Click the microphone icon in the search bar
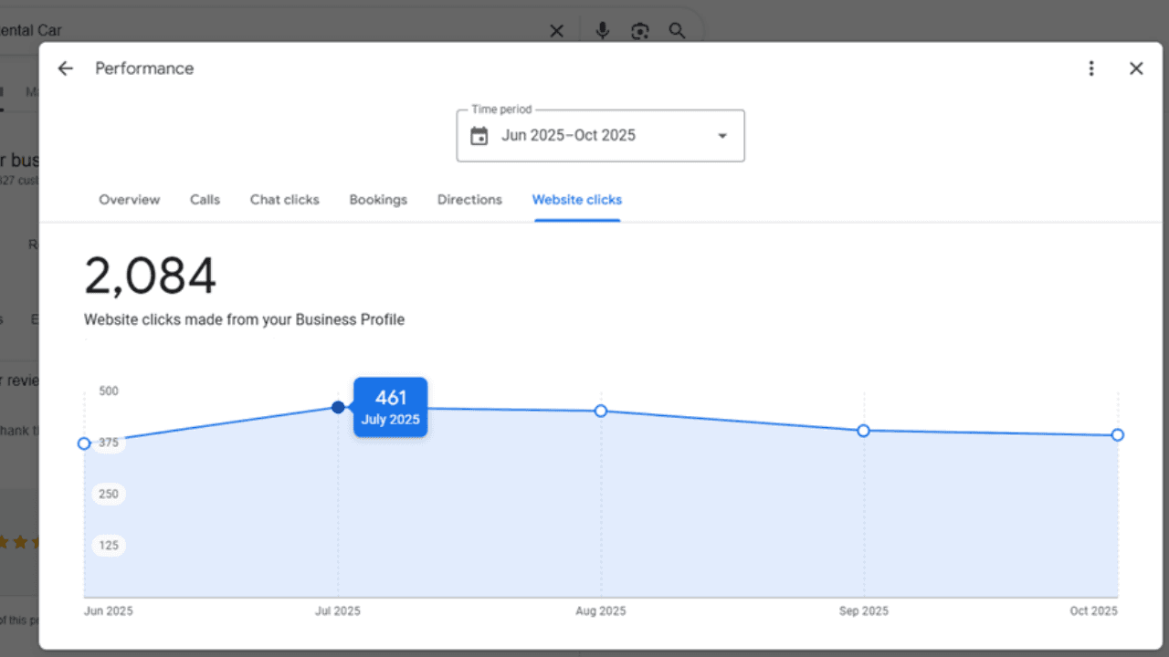Viewport: 1169px width, 657px height. pos(602,30)
